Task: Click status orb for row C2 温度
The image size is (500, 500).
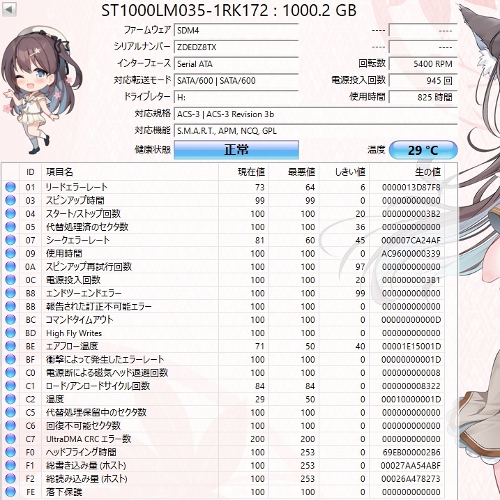Action: pyautogui.click(x=10, y=399)
